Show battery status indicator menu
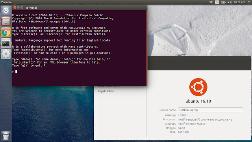The width and height of the screenshot is (252, 142). pos(223,2)
